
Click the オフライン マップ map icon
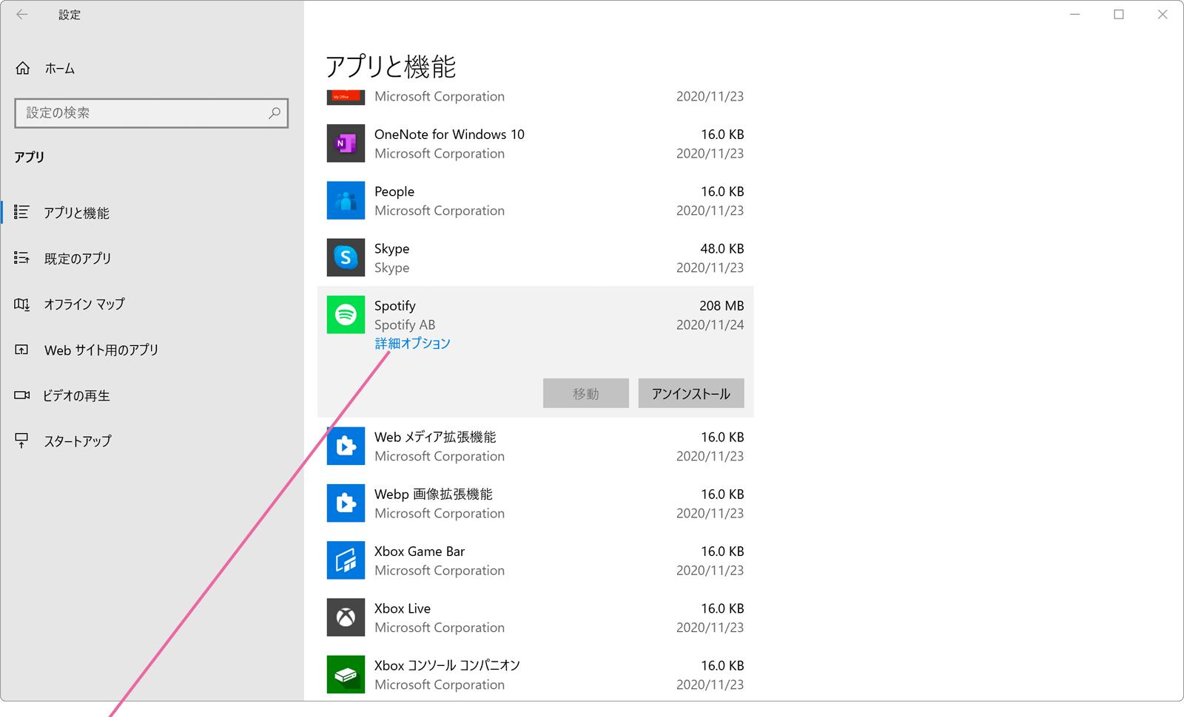[21, 304]
